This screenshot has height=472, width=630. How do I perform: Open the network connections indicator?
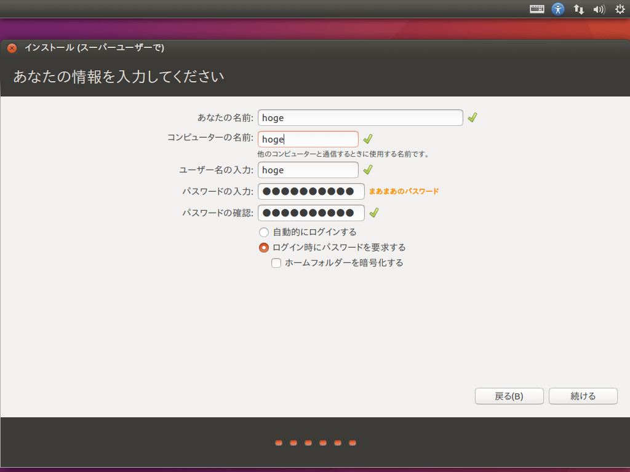pos(578,9)
